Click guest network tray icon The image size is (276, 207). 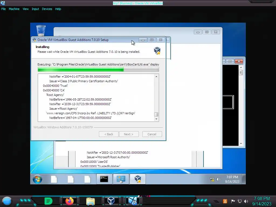click(x=212, y=179)
